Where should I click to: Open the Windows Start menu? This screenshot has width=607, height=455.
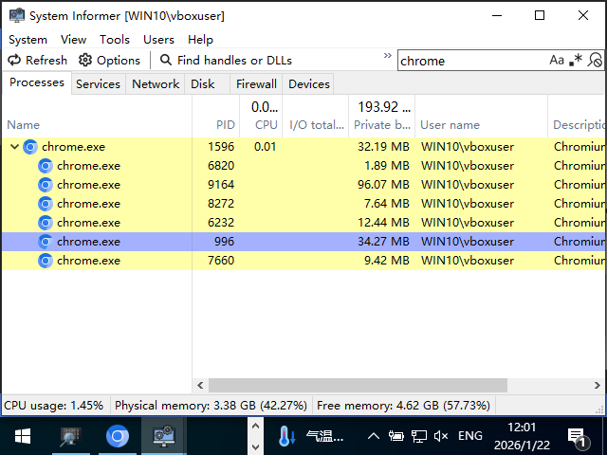click(x=23, y=436)
